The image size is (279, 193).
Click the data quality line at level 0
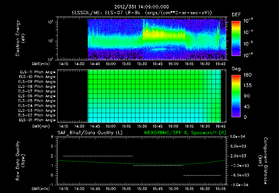click(x=202, y=175)
